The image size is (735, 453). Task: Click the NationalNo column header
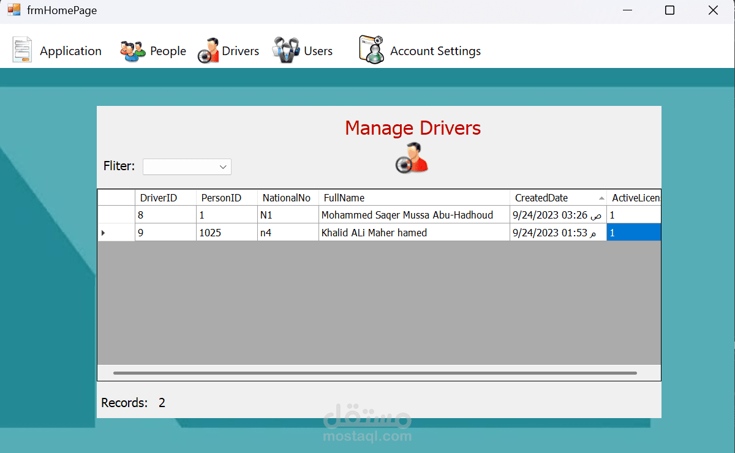(x=287, y=198)
